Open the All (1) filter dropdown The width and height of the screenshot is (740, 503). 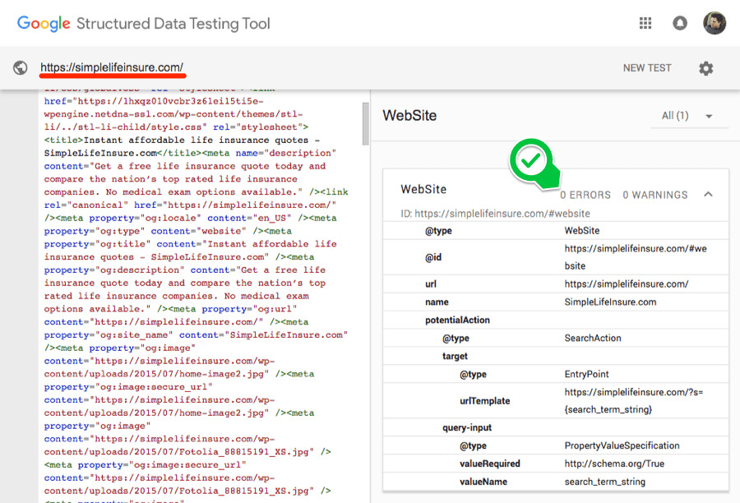[x=687, y=116]
